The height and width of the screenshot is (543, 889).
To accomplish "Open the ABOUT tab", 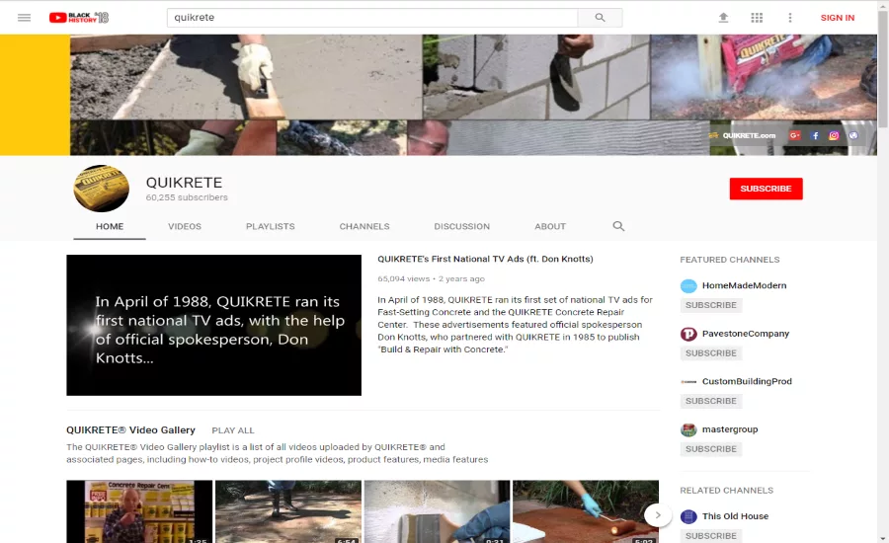I will coord(550,226).
